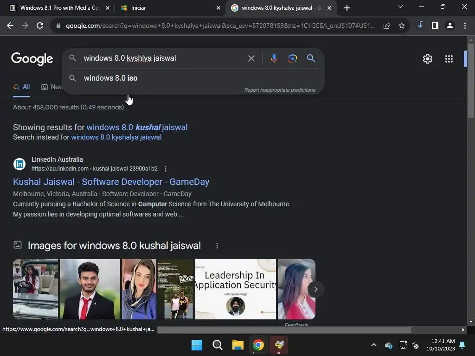Go to the Google home logo
Screen dimensions: 475x356
[32, 59]
